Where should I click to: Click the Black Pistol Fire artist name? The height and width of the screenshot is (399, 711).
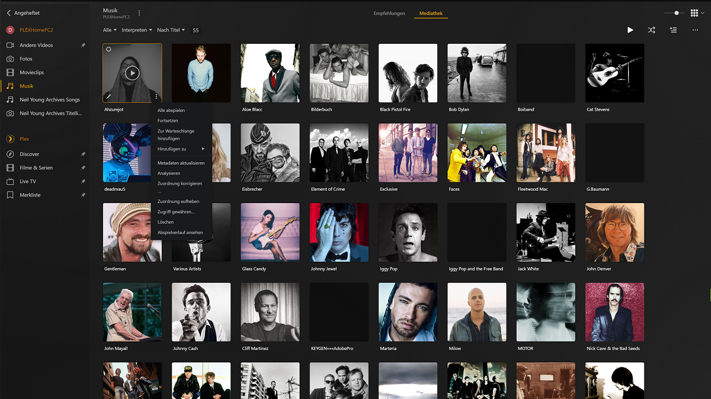[x=395, y=110]
